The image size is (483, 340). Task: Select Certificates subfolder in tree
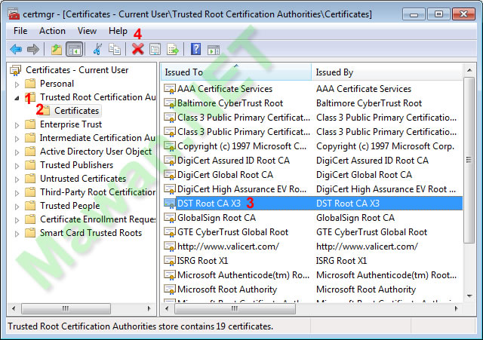click(x=77, y=111)
